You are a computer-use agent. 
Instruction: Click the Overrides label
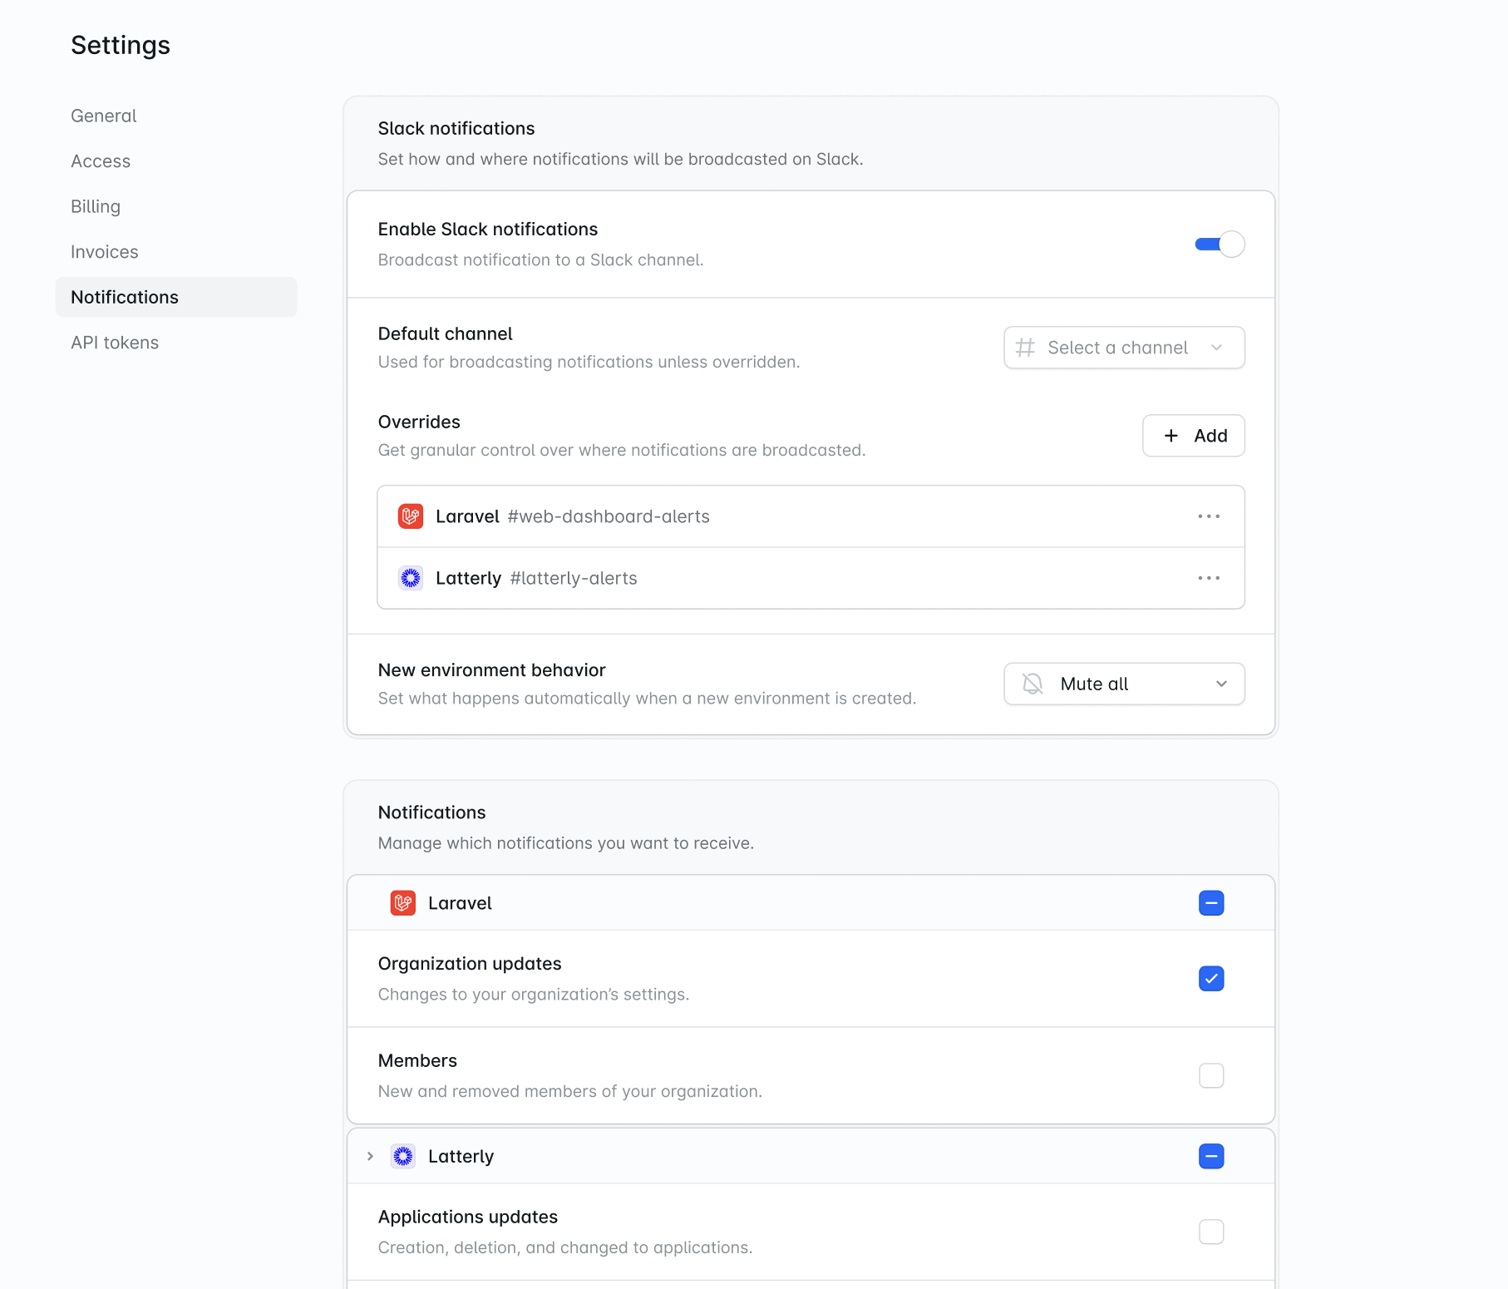tap(419, 422)
